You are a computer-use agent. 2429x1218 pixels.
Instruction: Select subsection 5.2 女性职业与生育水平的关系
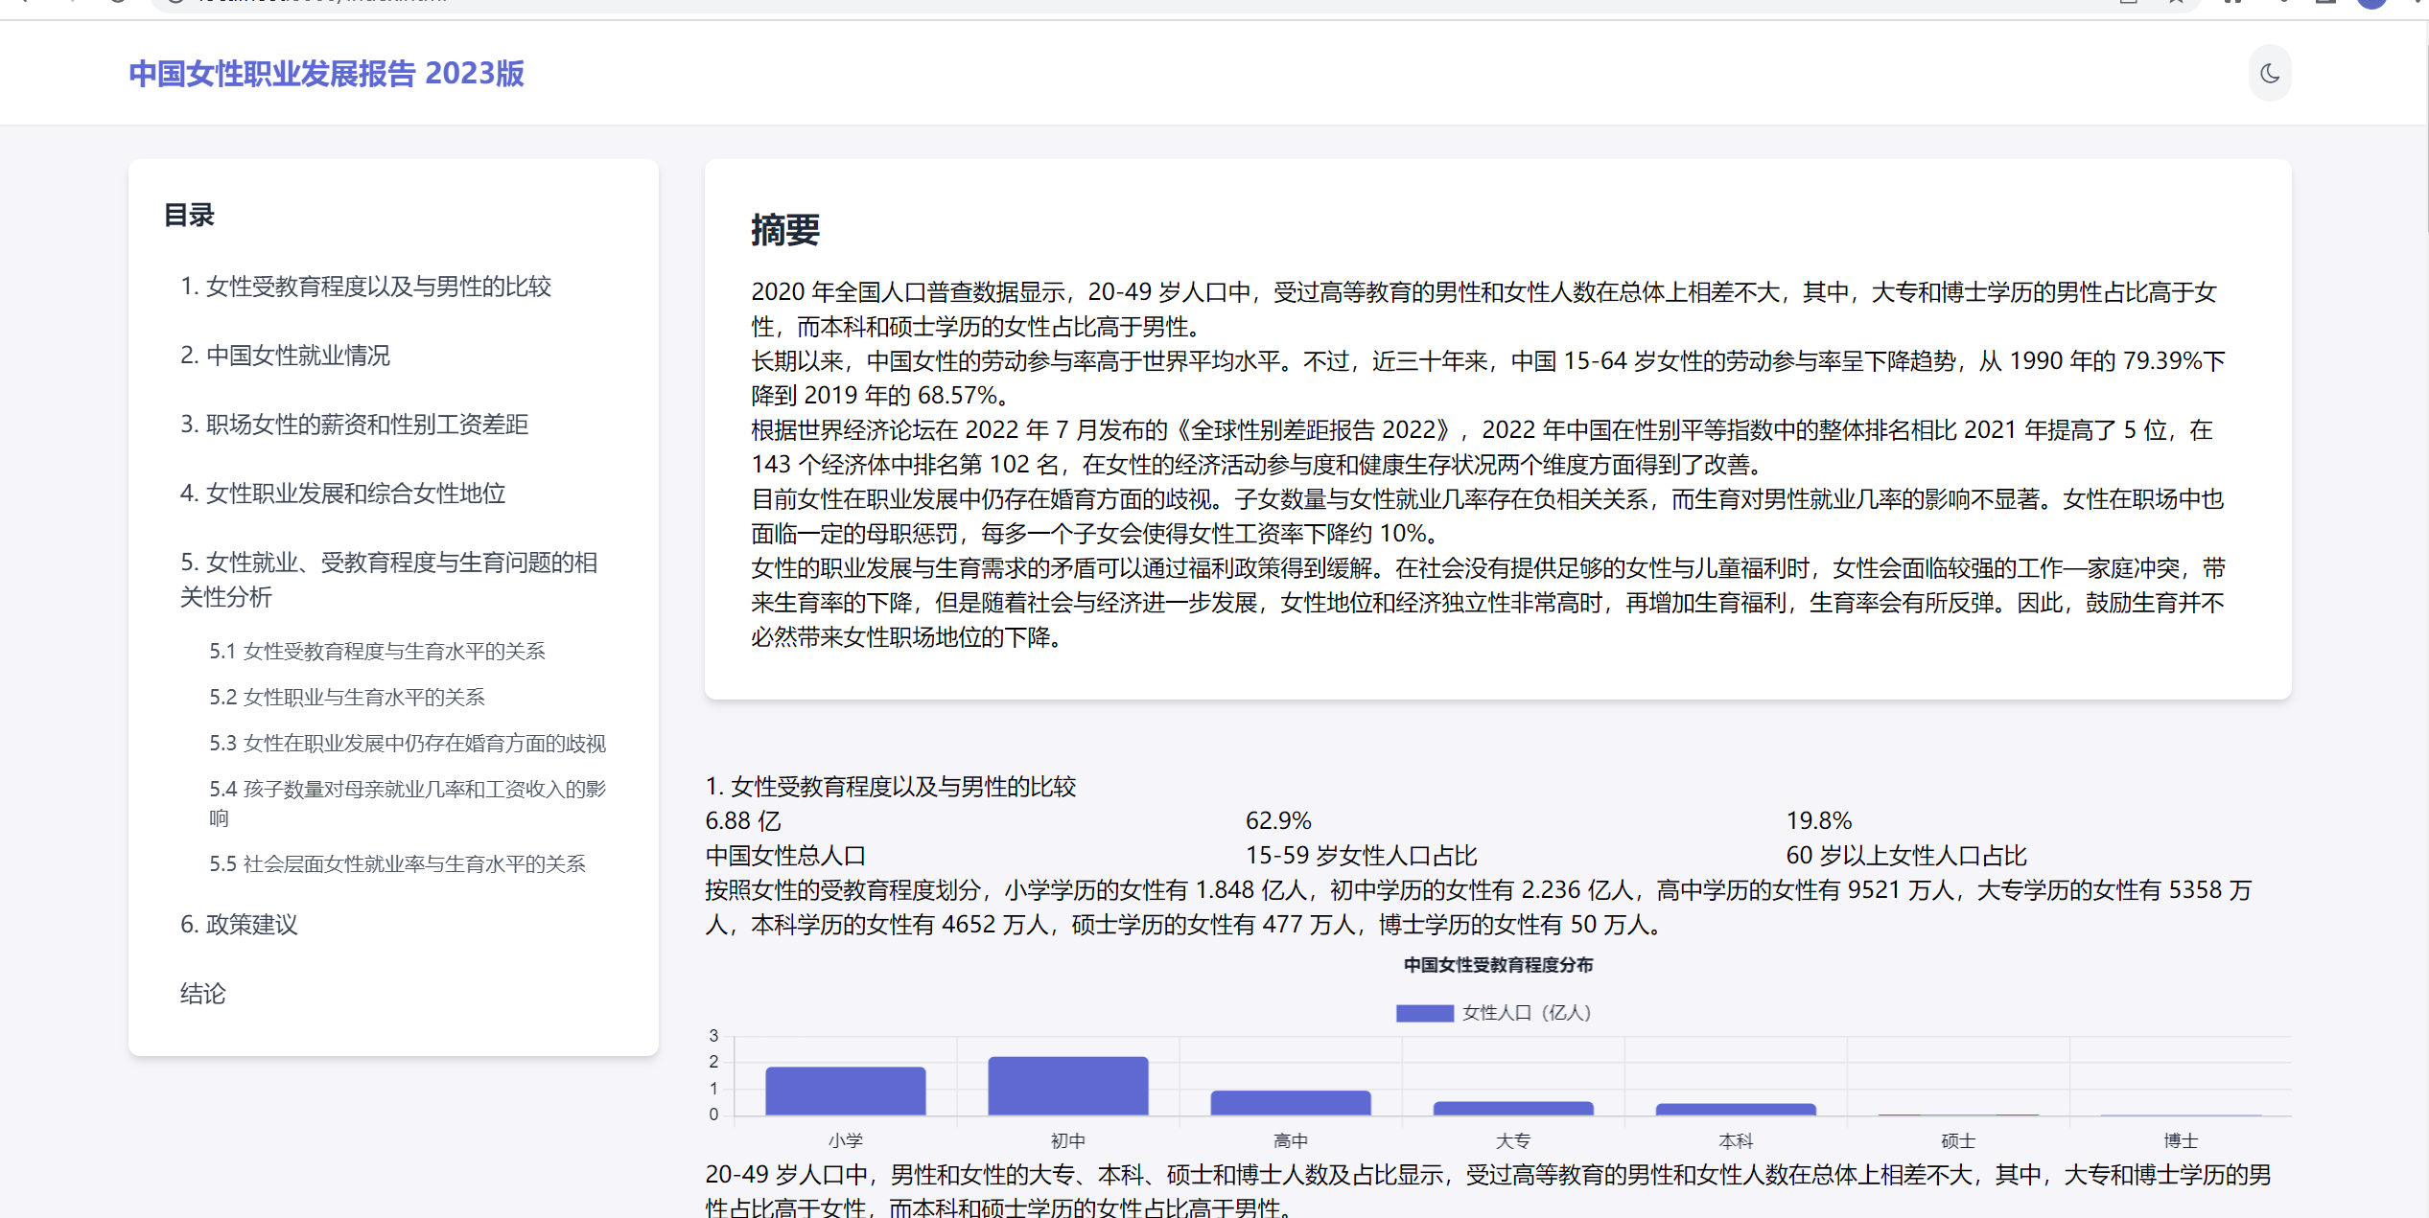click(347, 697)
